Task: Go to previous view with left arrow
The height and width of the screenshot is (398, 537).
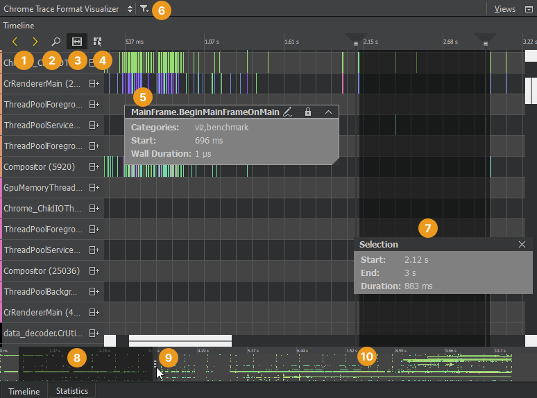Action: [x=15, y=42]
